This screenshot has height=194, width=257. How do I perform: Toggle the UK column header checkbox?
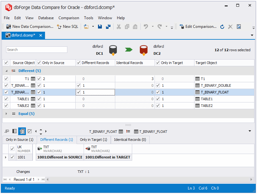[12, 149]
